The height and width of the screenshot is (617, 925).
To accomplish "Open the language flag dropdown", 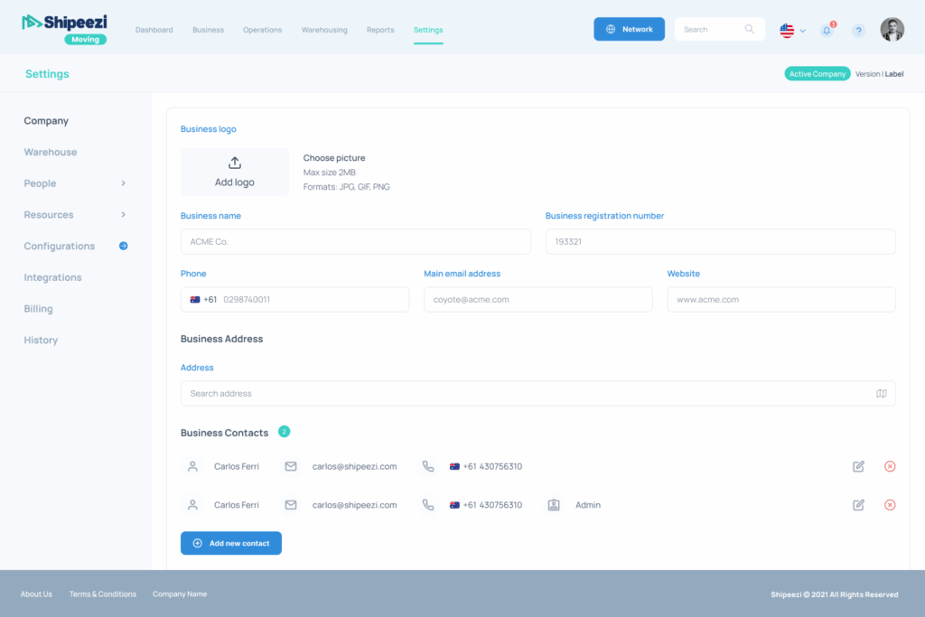I will pos(792,30).
